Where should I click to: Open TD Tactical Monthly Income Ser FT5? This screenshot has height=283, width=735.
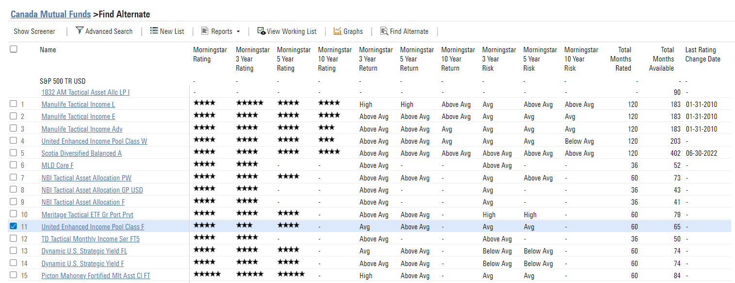pyautogui.click(x=90, y=239)
